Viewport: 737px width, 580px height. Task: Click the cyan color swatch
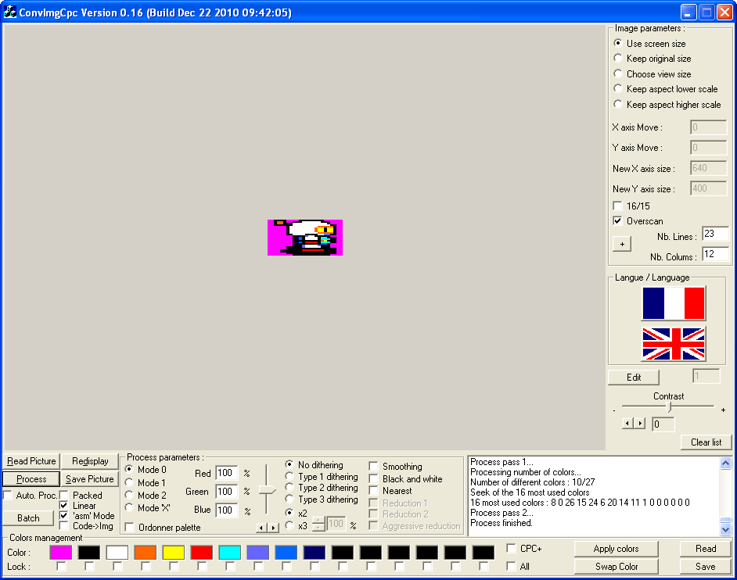(230, 553)
